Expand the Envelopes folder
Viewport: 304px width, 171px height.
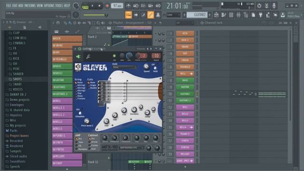tap(17, 105)
